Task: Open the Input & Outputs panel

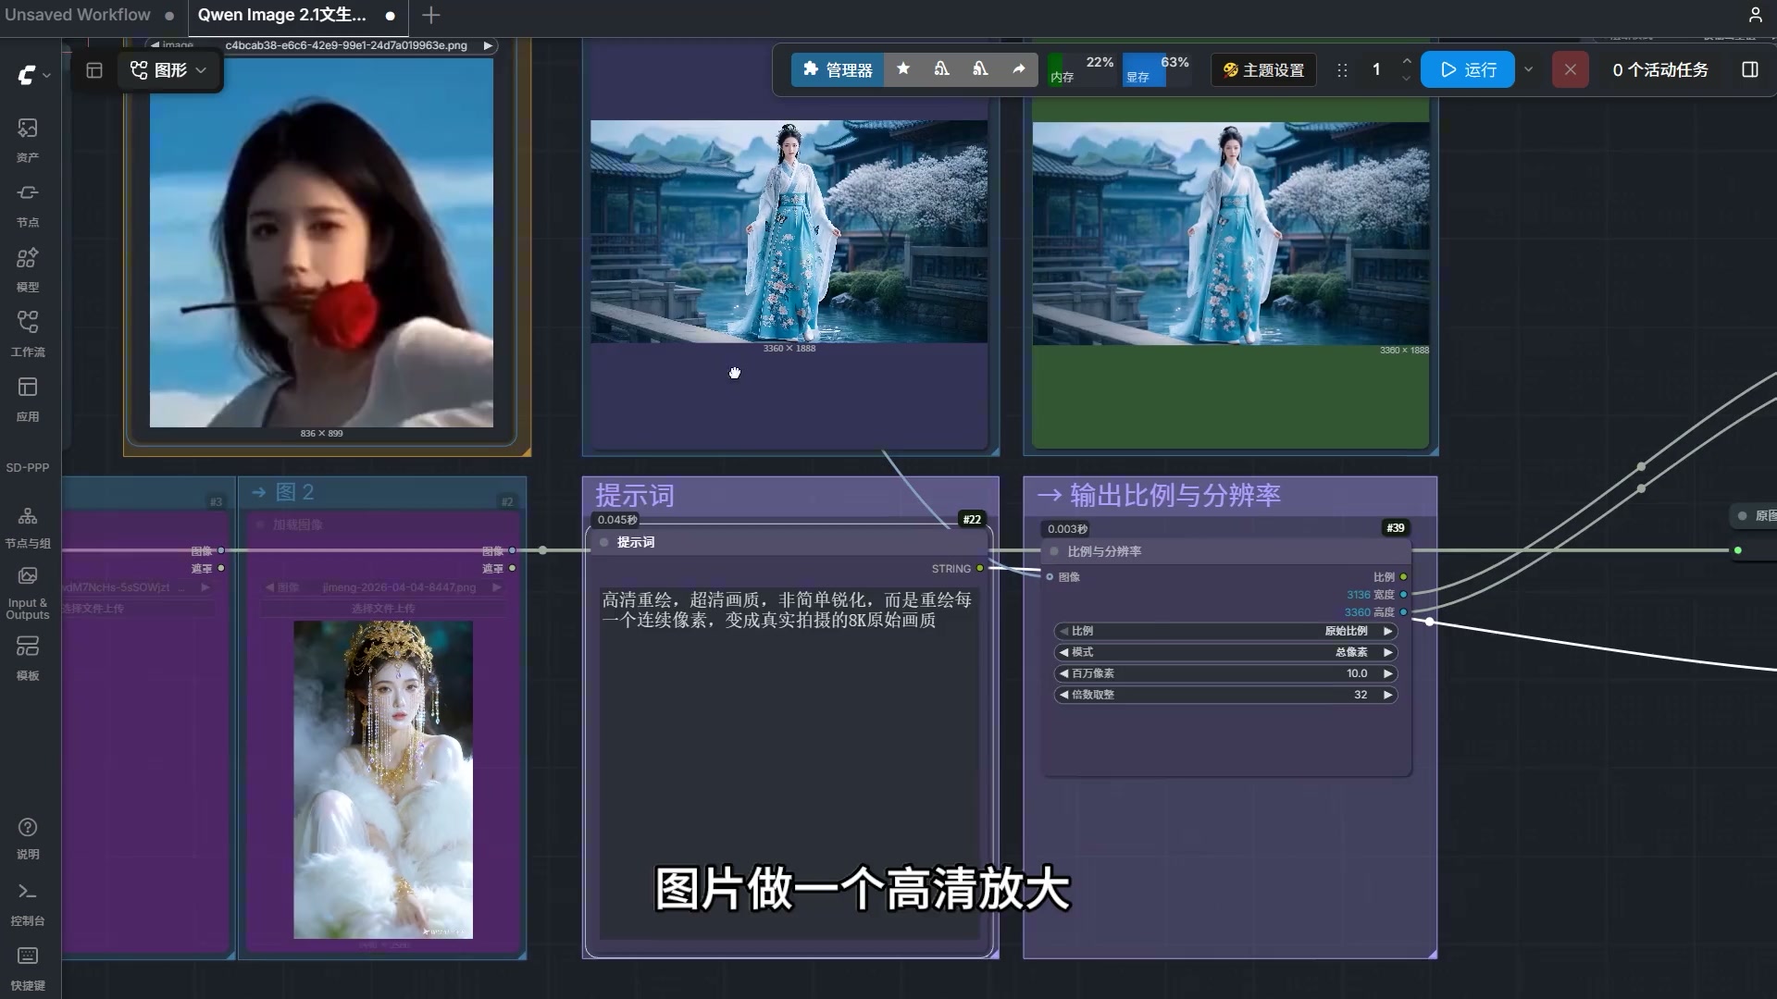Action: tap(28, 592)
